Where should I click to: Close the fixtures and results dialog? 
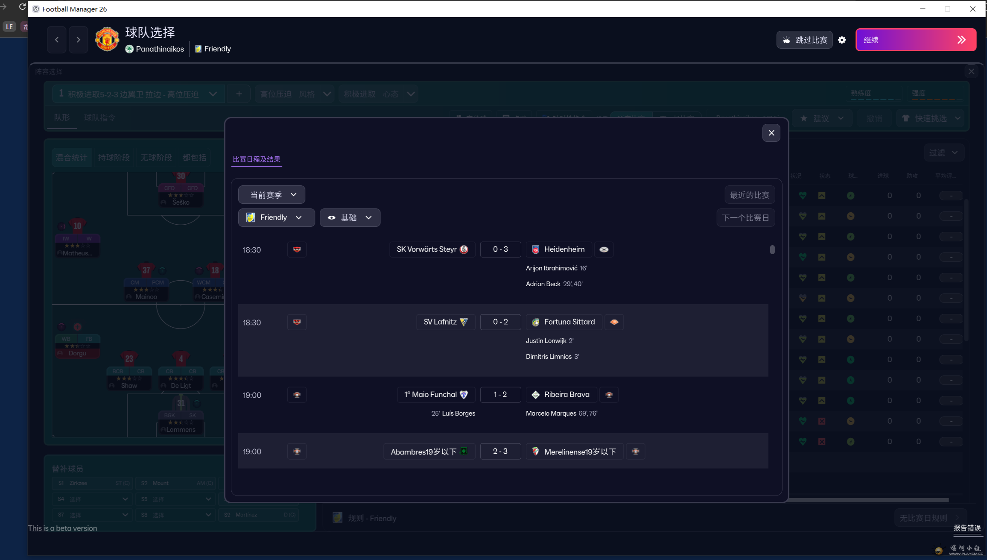pos(771,133)
